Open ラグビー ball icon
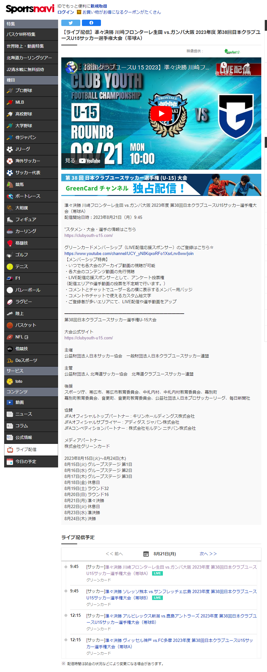This screenshot has width=267, height=672. click(x=10, y=302)
